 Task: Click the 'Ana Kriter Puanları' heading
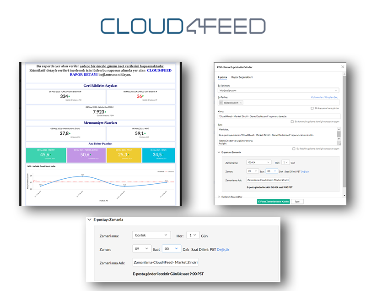100,144
